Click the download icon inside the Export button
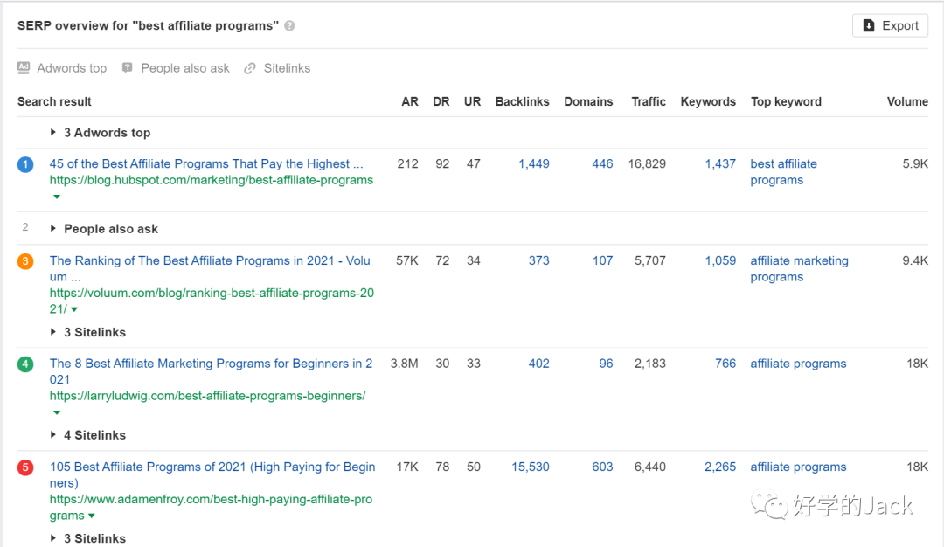This screenshot has width=944, height=547. tap(871, 25)
